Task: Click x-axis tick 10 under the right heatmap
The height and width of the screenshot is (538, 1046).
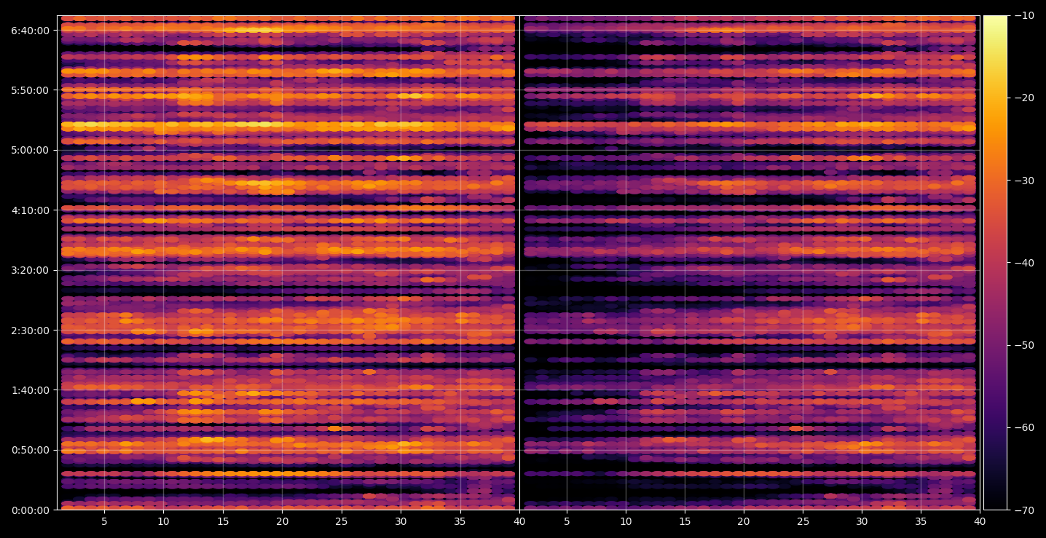Action: (626, 521)
